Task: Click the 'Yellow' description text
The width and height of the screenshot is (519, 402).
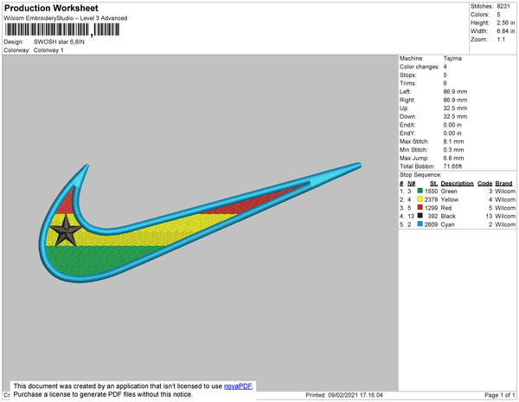Action: (450, 199)
